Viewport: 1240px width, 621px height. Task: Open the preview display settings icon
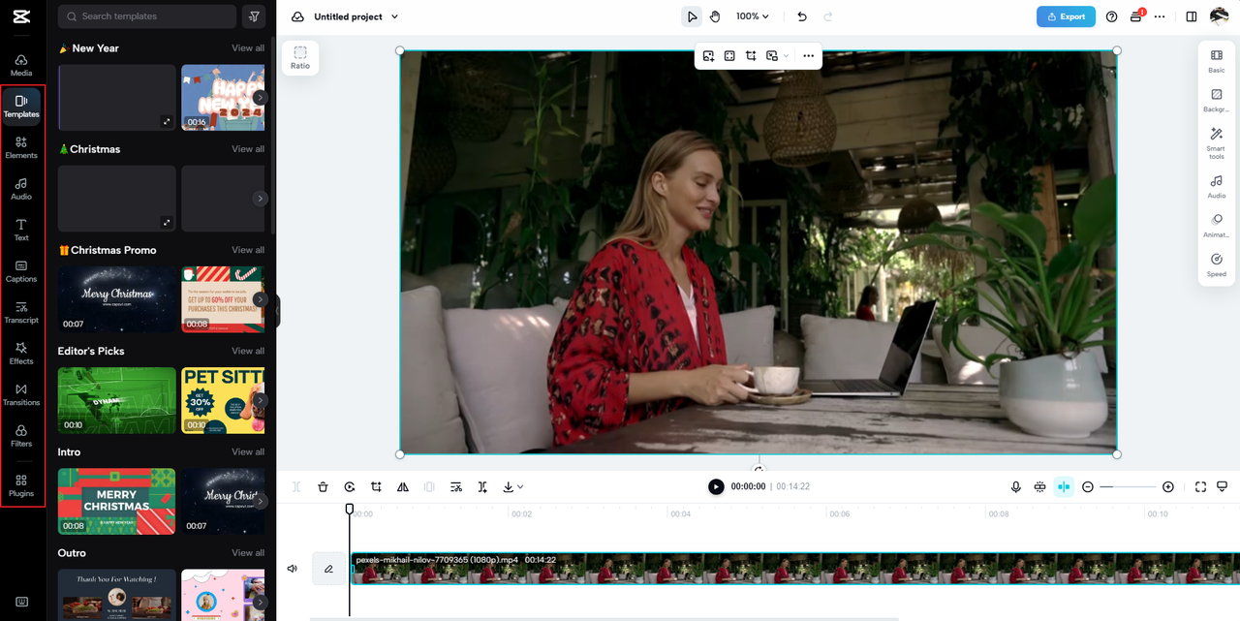coord(1223,487)
